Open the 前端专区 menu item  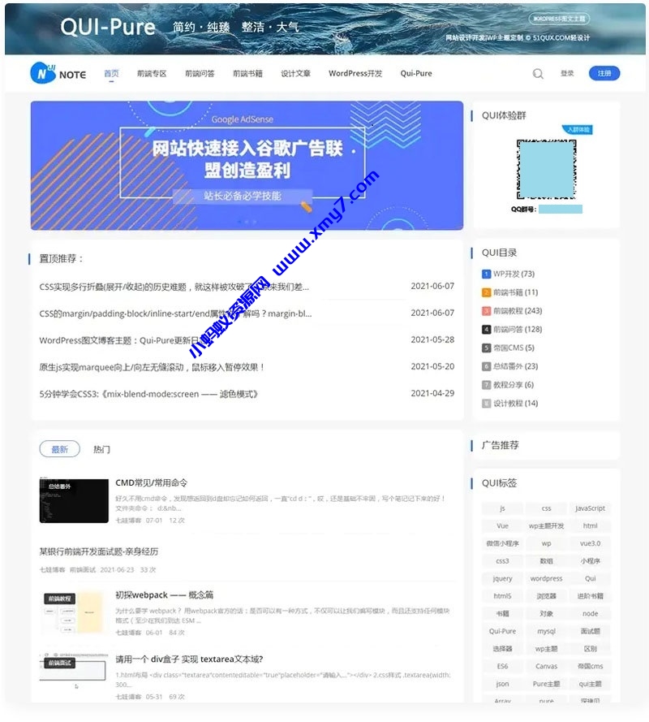click(150, 73)
